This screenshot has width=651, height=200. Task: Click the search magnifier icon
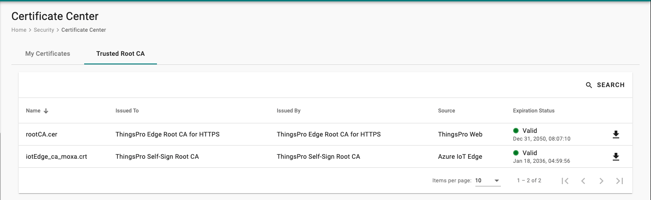(x=589, y=85)
